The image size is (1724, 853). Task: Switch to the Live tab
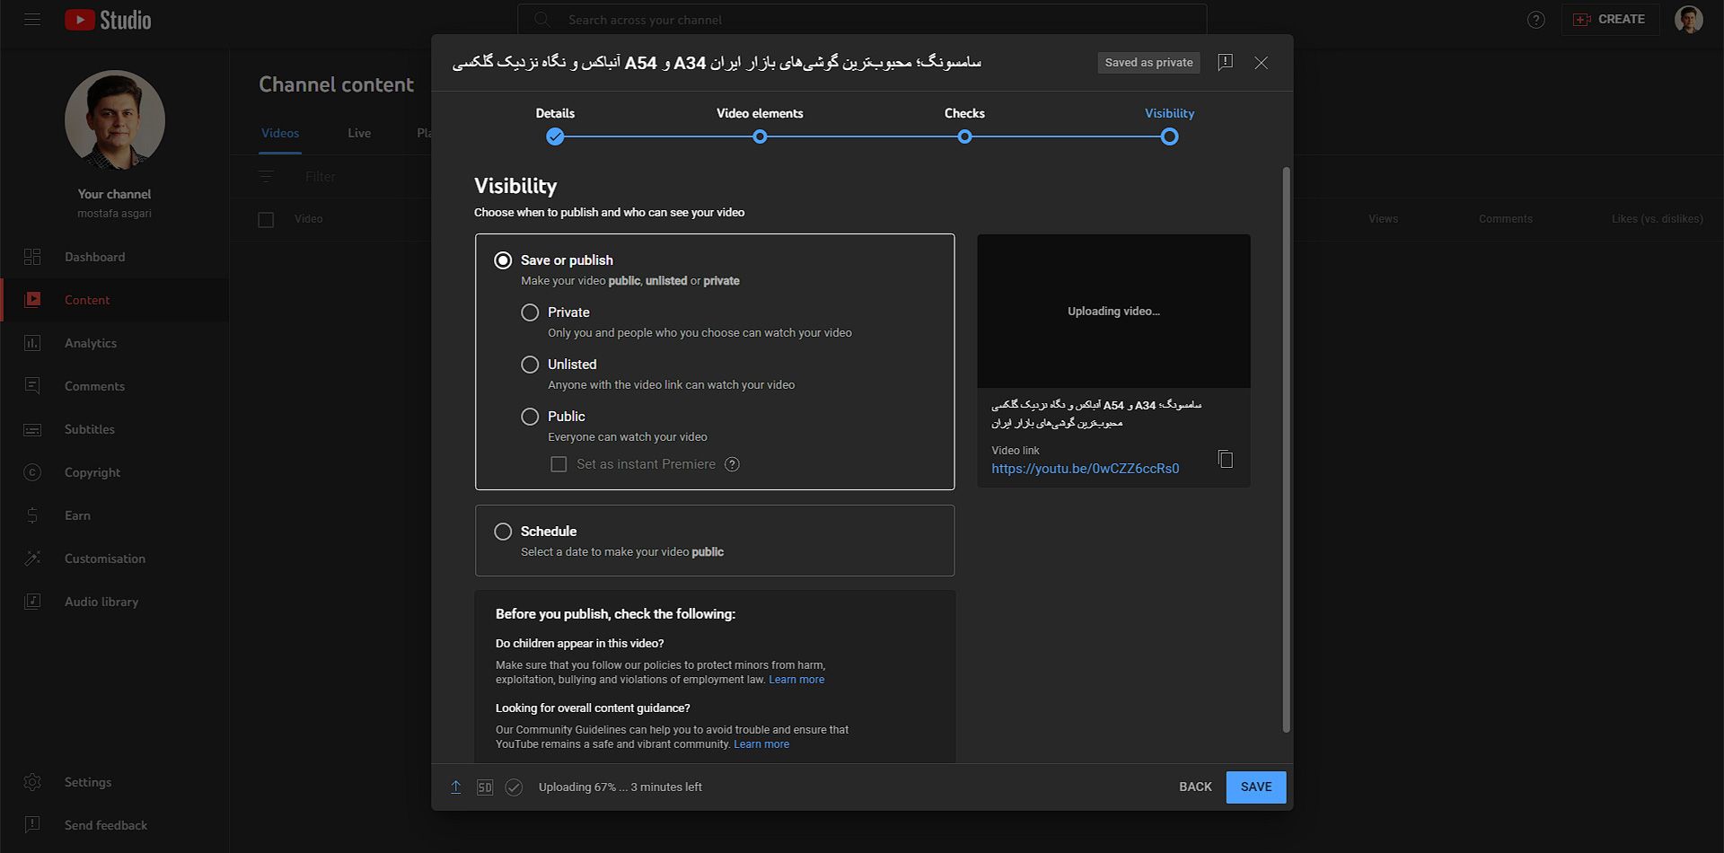pyautogui.click(x=359, y=133)
